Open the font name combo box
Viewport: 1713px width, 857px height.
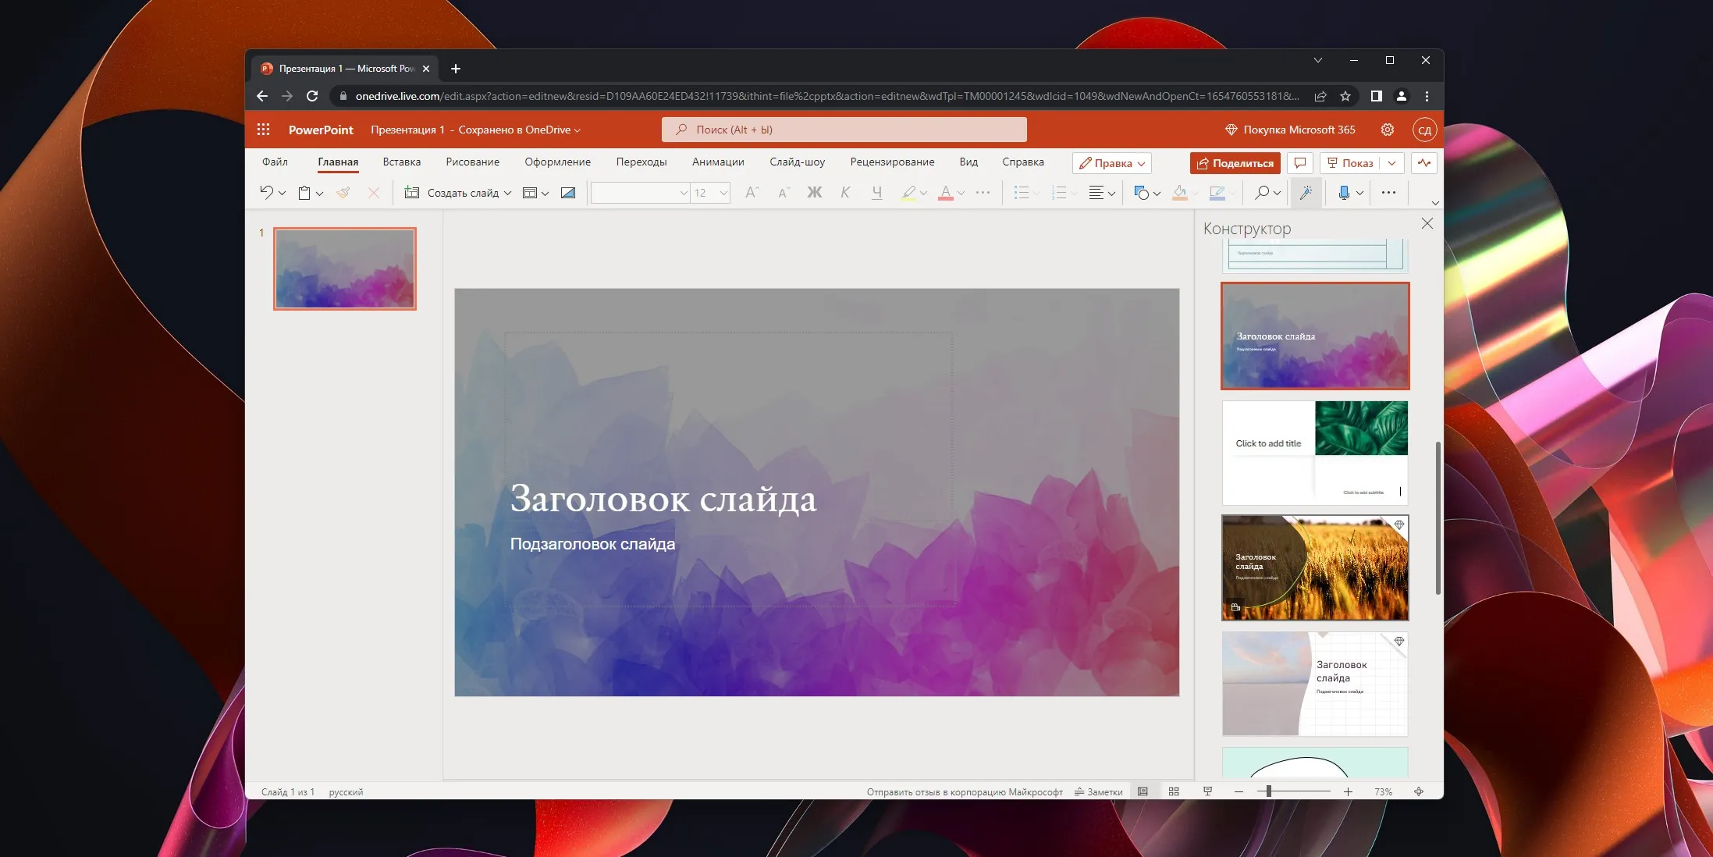pyautogui.click(x=640, y=193)
